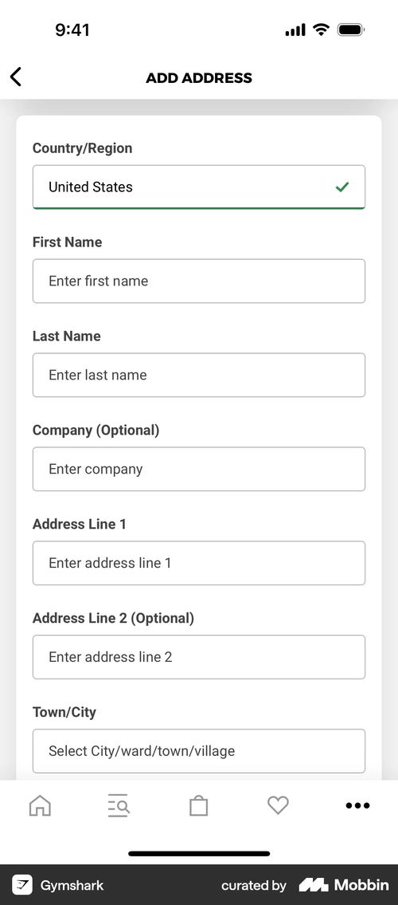
Task: Focus the Enter address line 1 field
Action: tap(199, 563)
